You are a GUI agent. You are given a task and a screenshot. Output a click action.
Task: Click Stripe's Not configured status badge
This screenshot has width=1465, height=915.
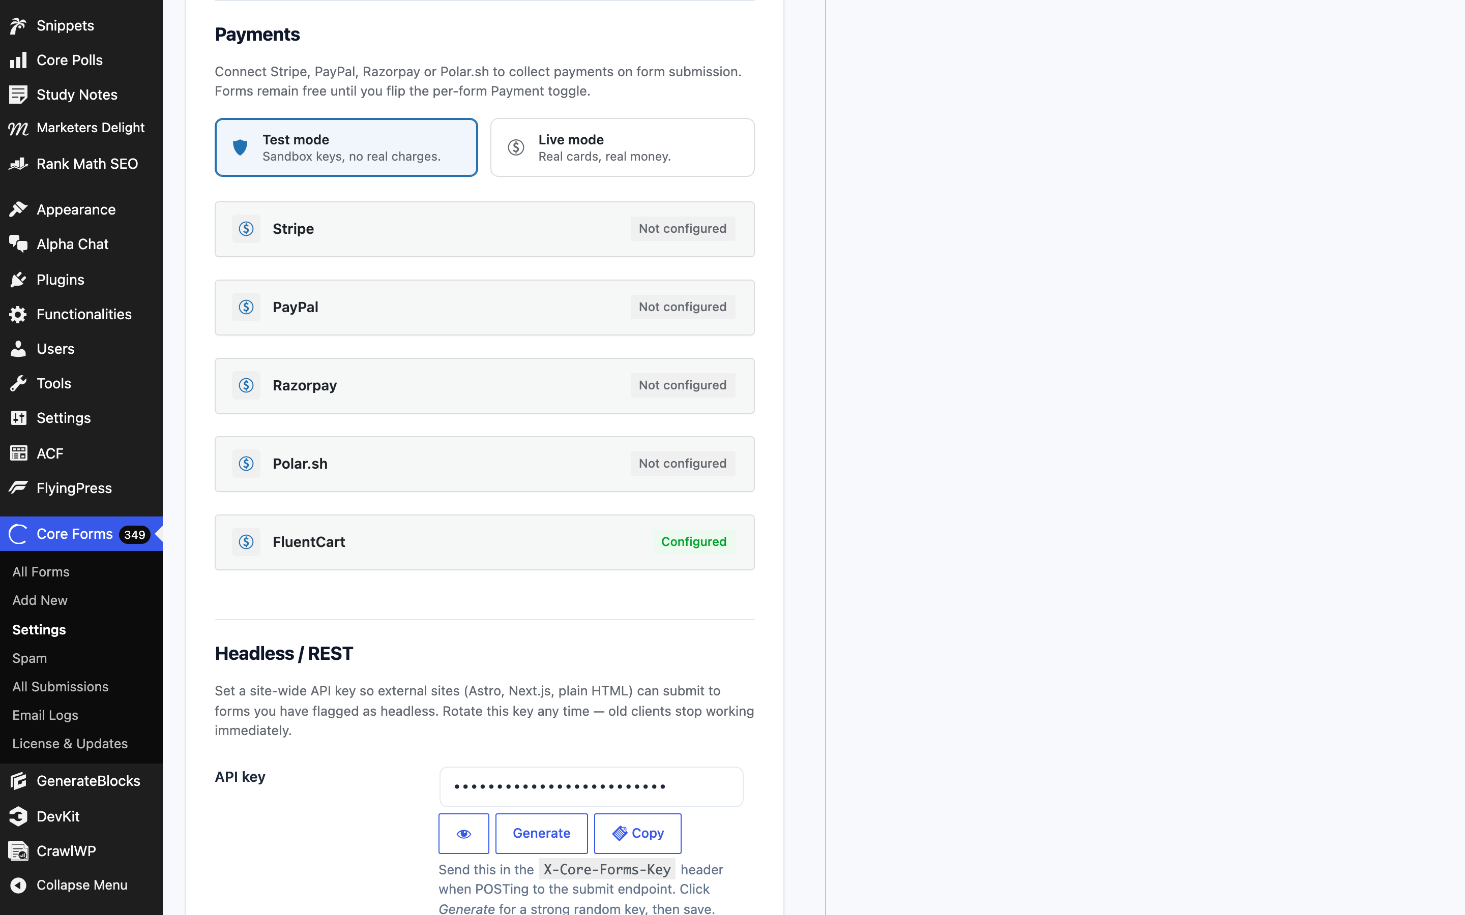tap(682, 229)
